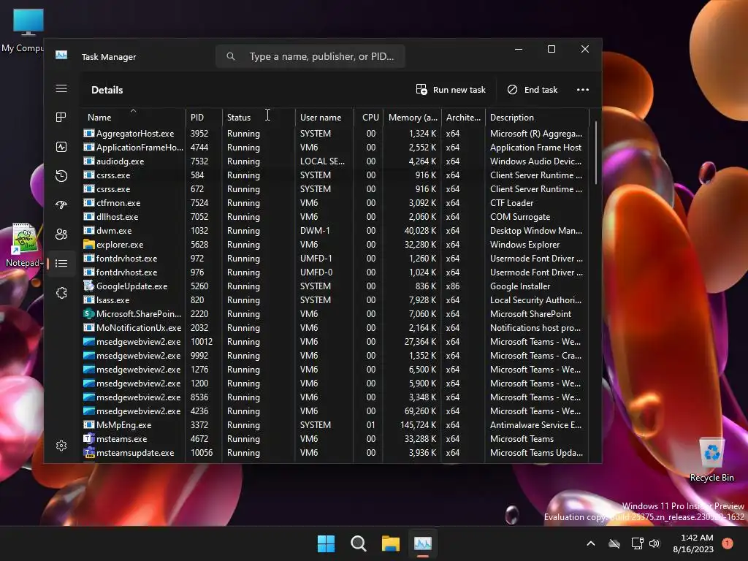Select the msteamsupdate.exe icon
Viewport: 748px width, 561px height.
pyautogui.click(x=88, y=452)
